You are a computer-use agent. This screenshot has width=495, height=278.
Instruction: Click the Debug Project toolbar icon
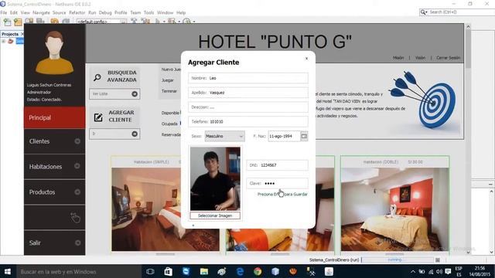[x=172, y=22]
